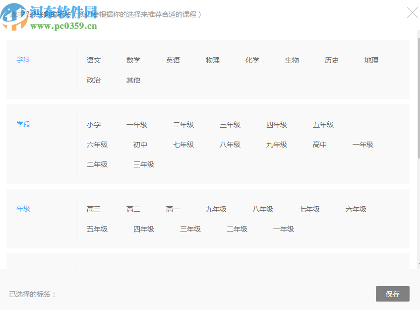Click the 保存 save button
The image size is (420, 310).
point(392,294)
